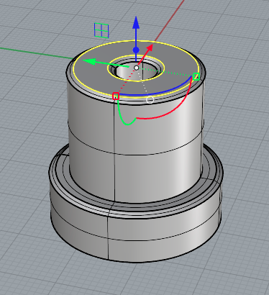The width and height of the screenshot is (269, 295).
Task: Click the red square scale handle
Action: click(116, 96)
